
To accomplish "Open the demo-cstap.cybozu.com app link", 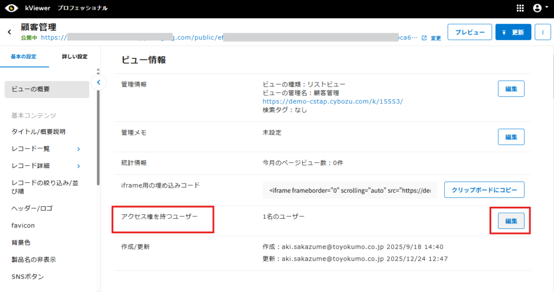I will coord(332,101).
